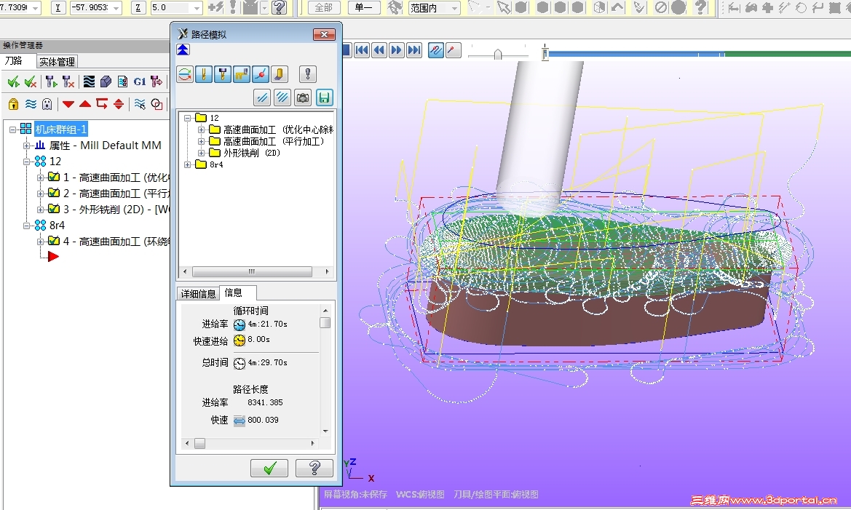
Task: Click display only selected toolpaths icon
Action: pos(140,103)
